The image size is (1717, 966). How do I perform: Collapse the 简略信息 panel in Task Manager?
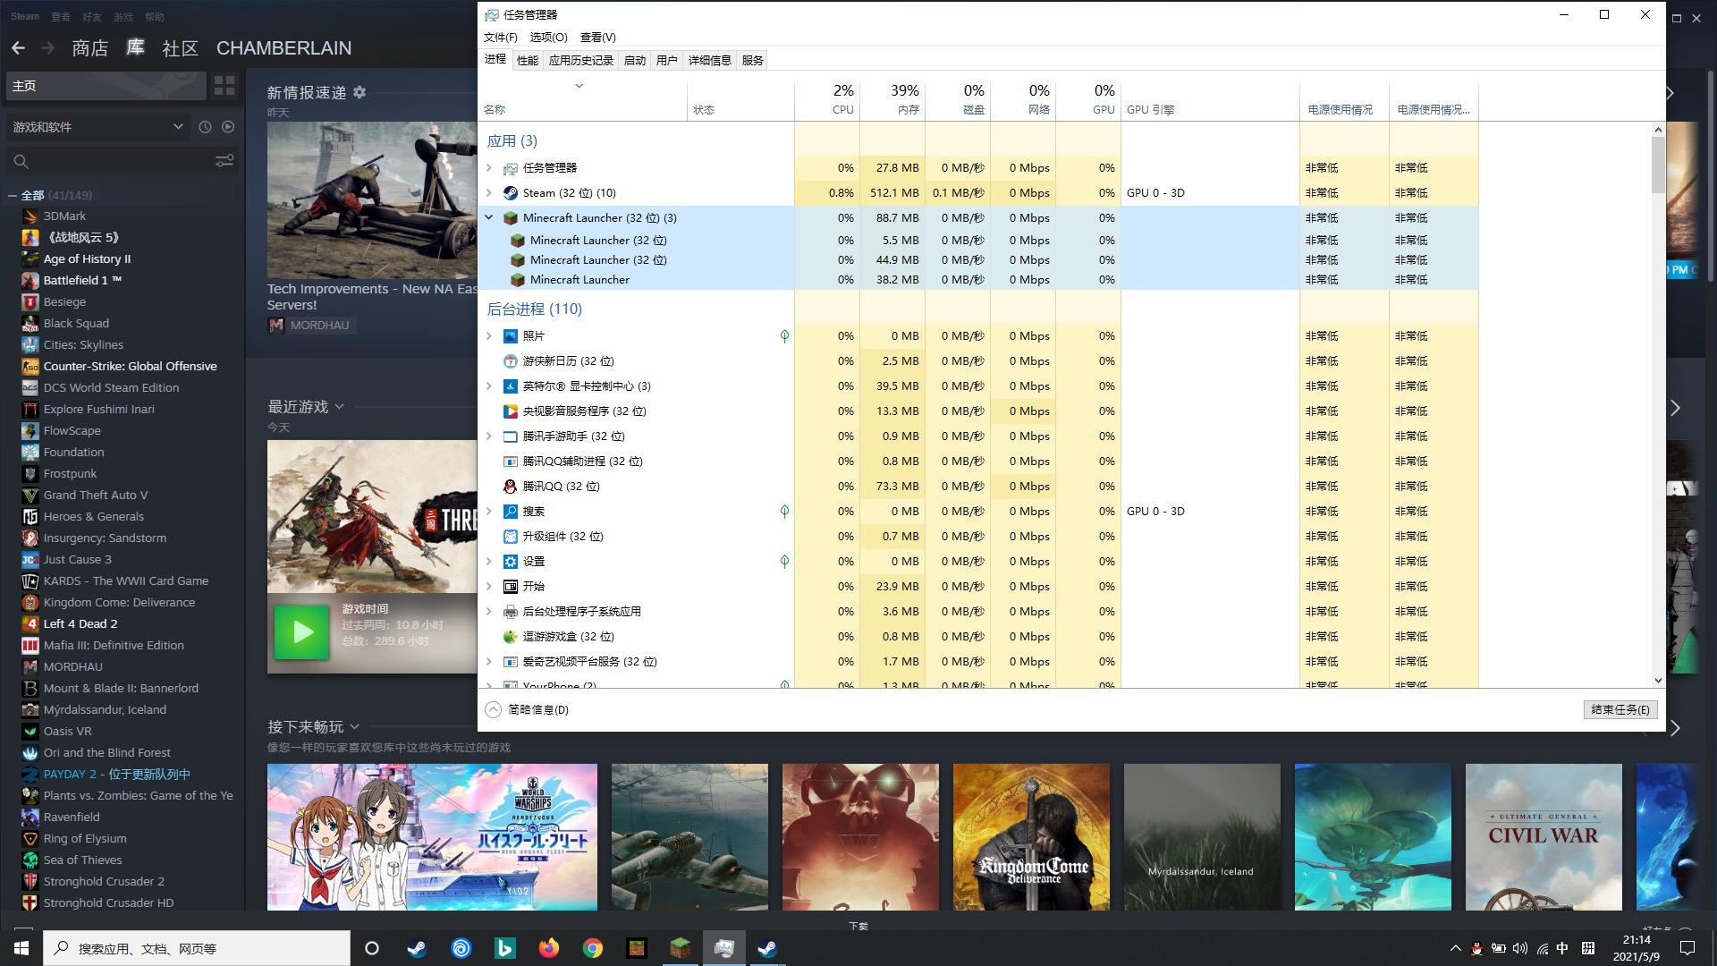click(x=493, y=709)
